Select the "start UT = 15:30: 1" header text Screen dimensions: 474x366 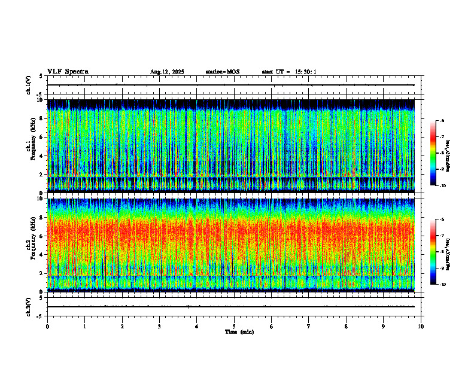(x=289, y=72)
